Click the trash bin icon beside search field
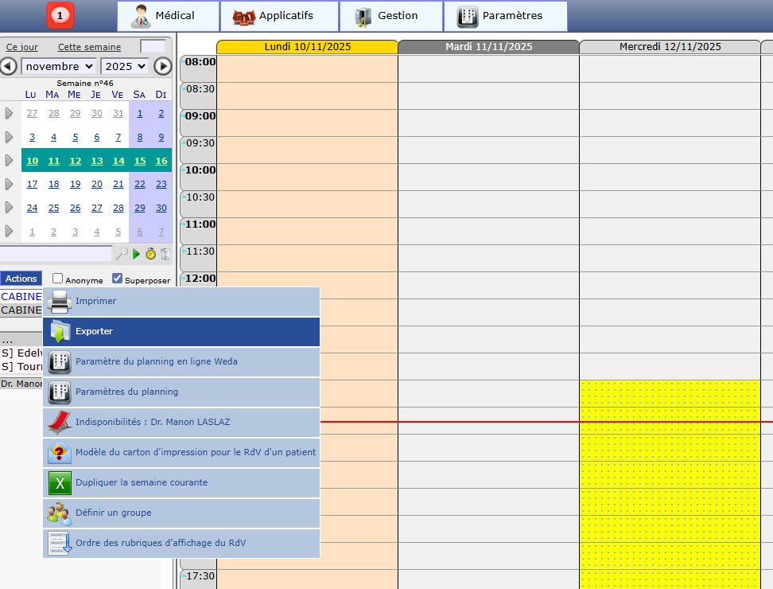Screen dimensions: 773x589 pyautogui.click(x=165, y=254)
